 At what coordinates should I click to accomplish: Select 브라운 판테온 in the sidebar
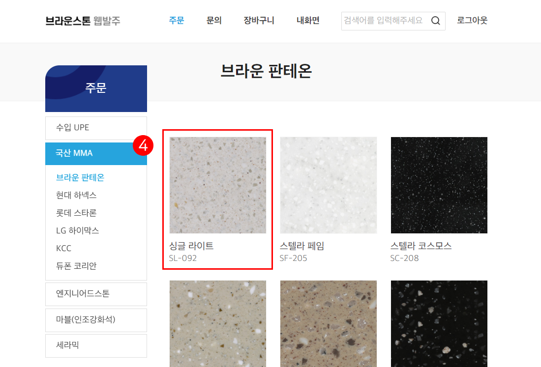pos(80,177)
